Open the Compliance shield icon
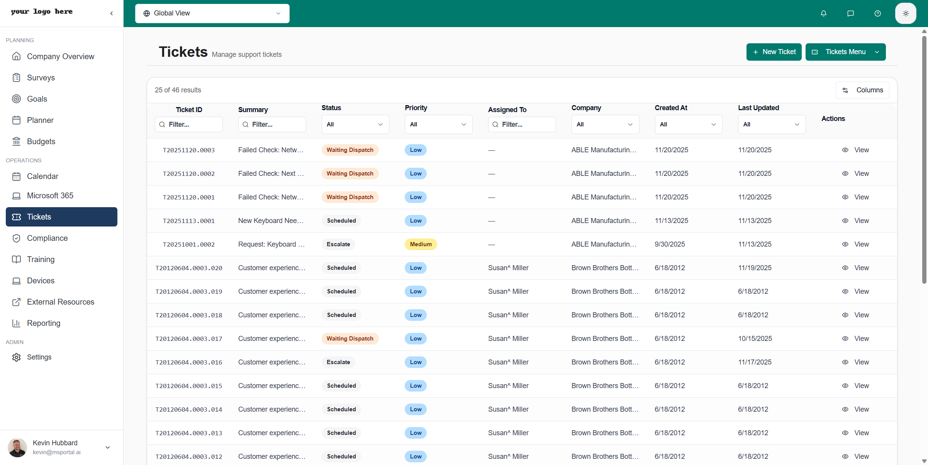 tap(16, 238)
